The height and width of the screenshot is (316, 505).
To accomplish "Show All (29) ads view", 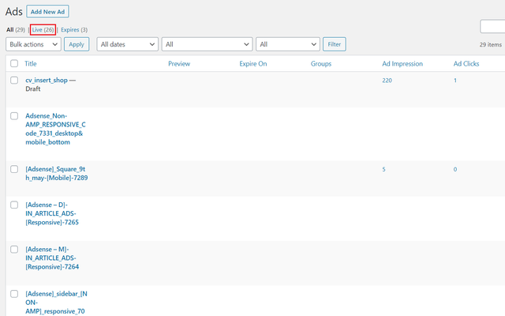I will pyautogui.click(x=16, y=30).
